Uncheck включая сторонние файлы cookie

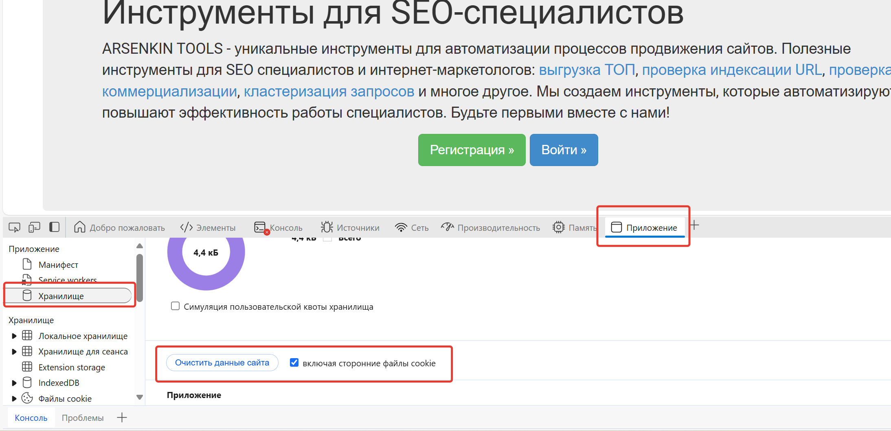294,362
